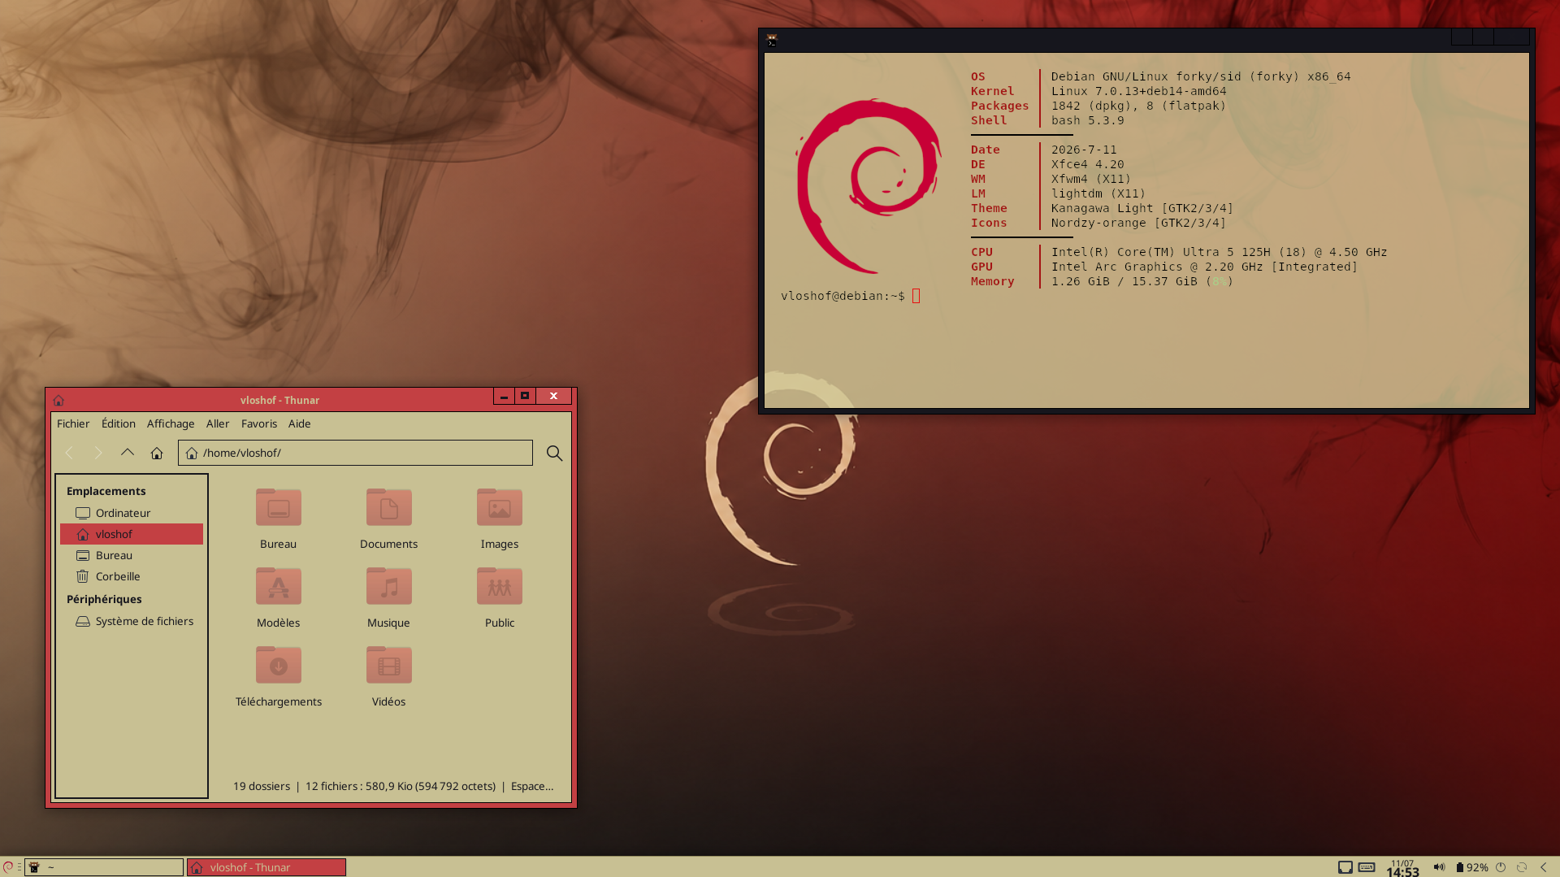This screenshot has height=877, width=1560.
Task: Click the Thunar status bar text
Action: click(393, 786)
